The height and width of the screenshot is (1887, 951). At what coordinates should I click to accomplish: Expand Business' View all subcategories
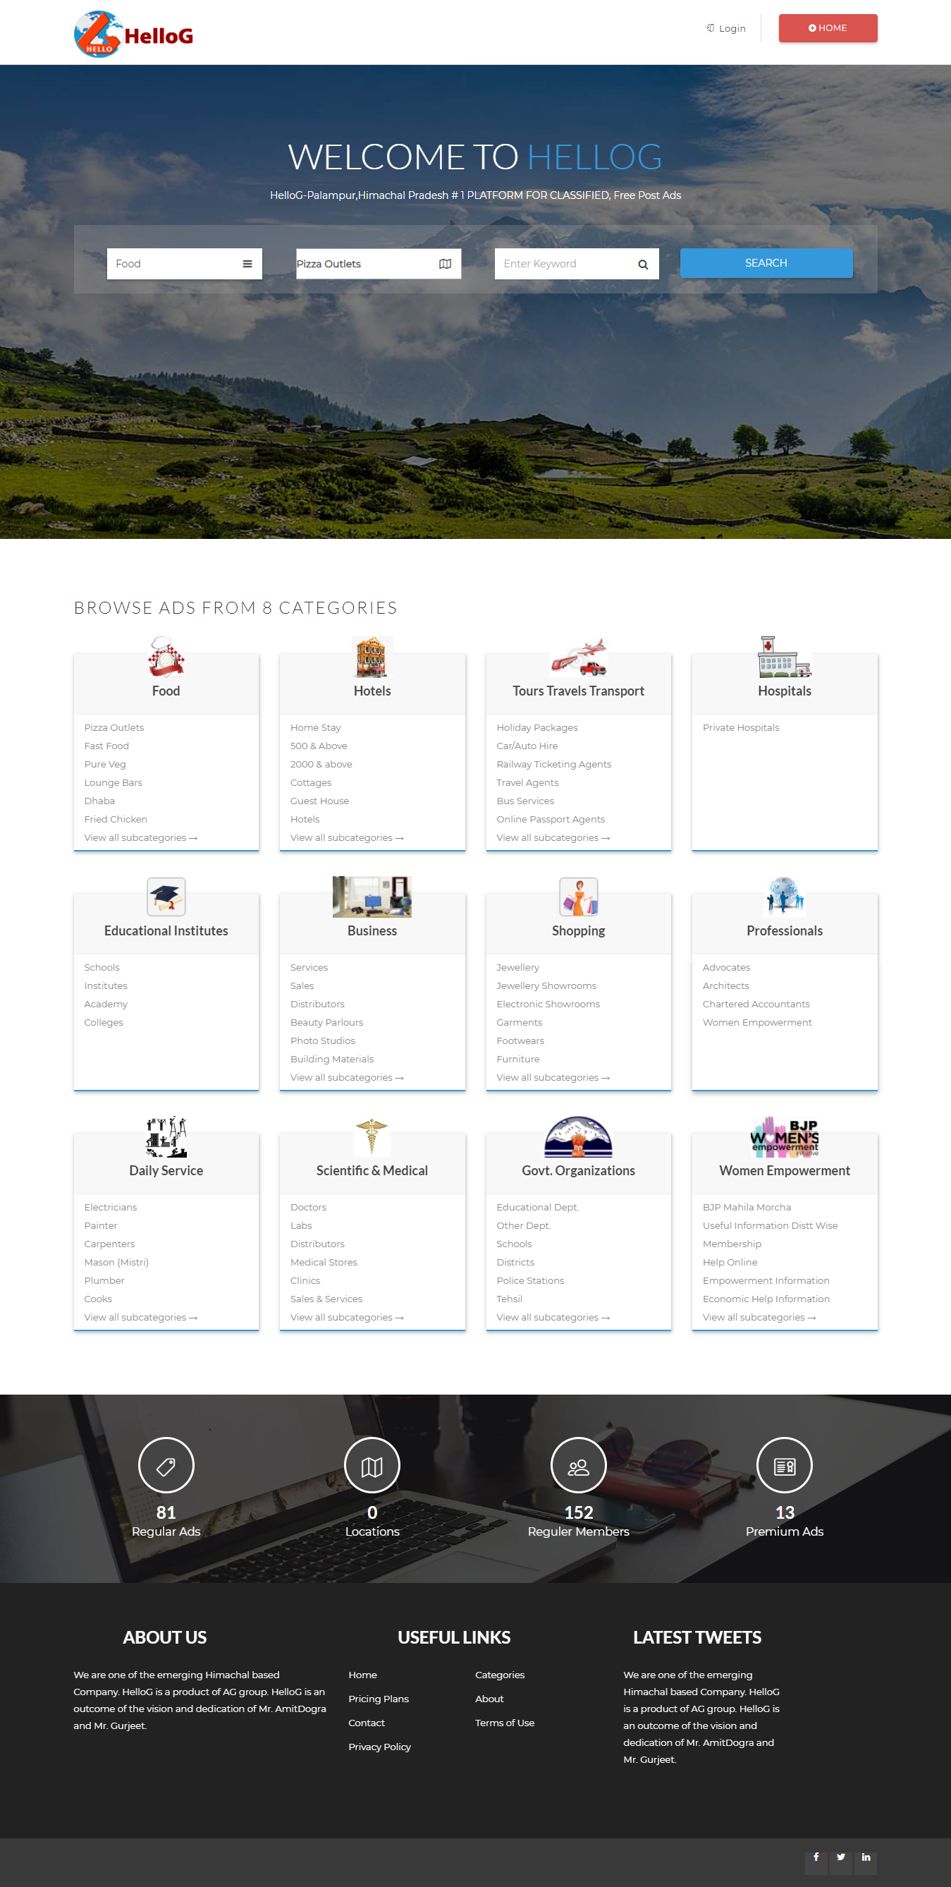[347, 1078]
